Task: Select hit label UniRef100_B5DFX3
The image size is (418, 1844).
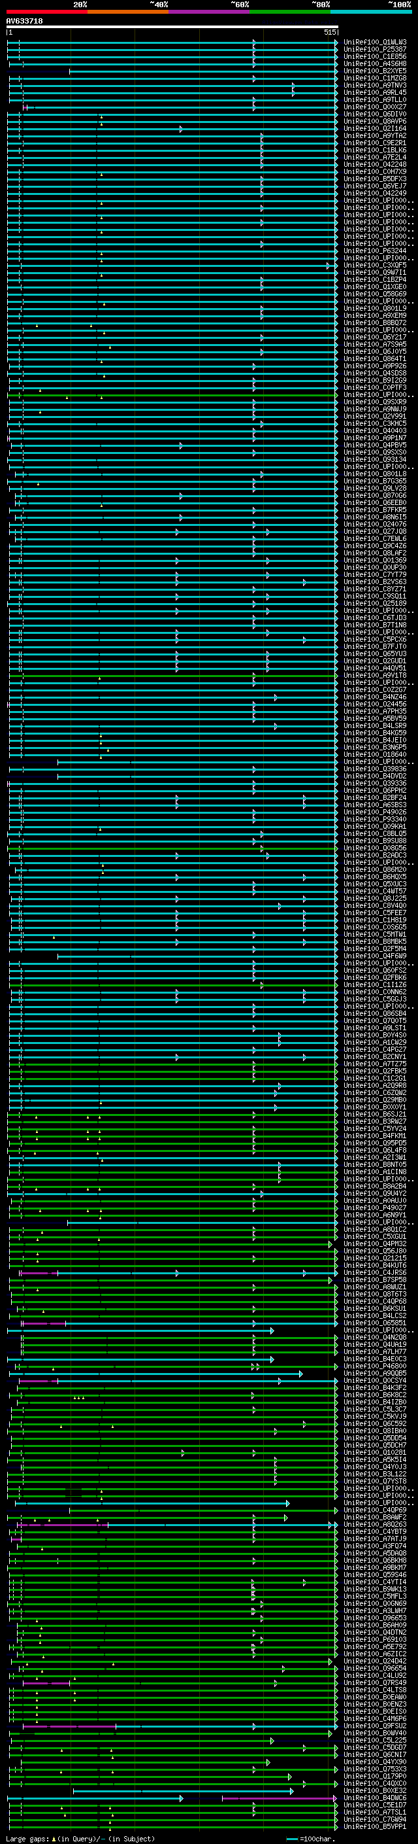Action: tap(375, 179)
